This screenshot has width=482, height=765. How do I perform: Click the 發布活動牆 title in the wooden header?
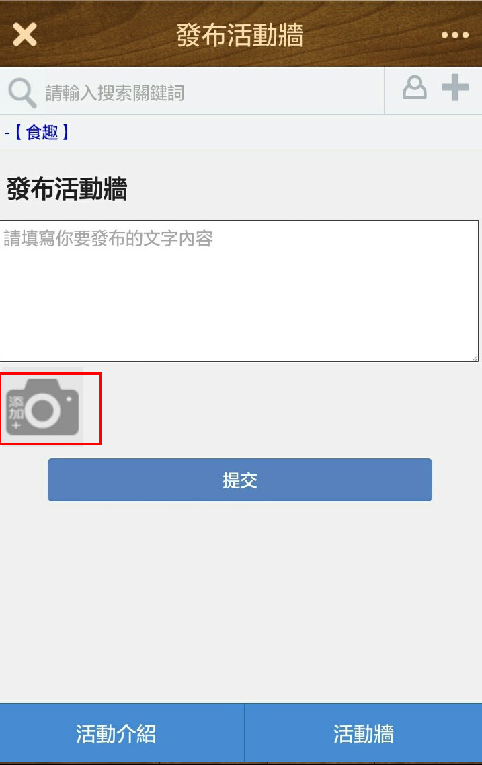[240, 35]
